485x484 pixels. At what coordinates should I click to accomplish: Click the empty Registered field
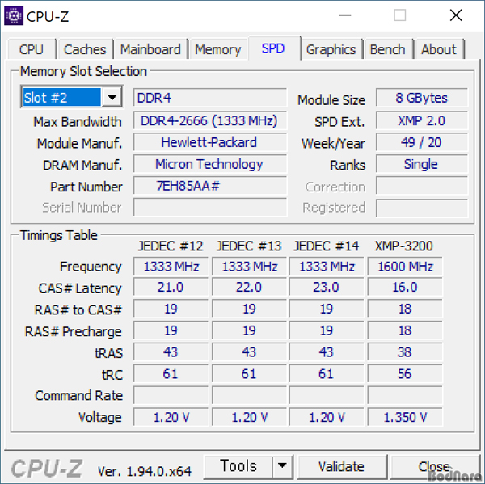422,208
